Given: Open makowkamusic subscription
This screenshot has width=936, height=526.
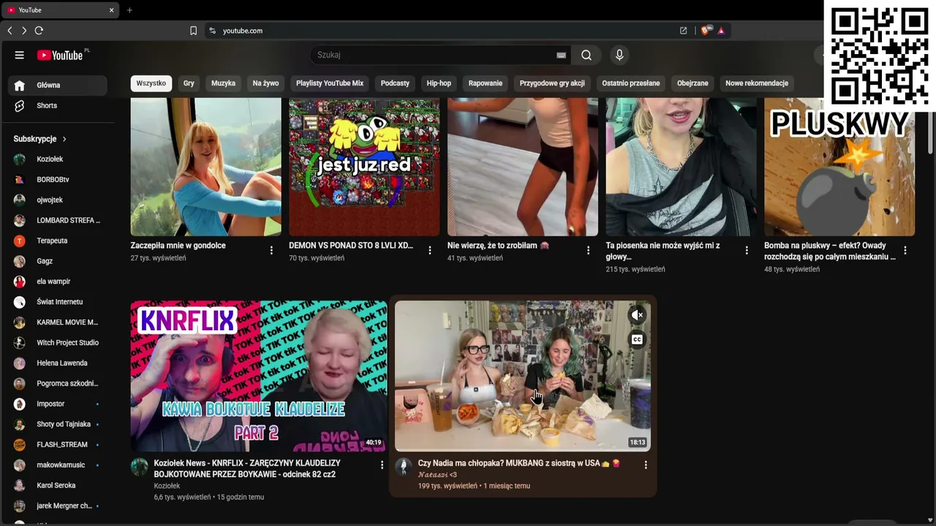Looking at the screenshot, I should tap(57, 465).
